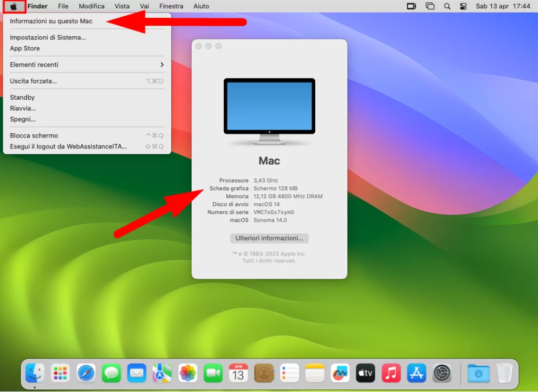Open Maps app in the Dock
This screenshot has height=392, width=538.
coord(162,373)
